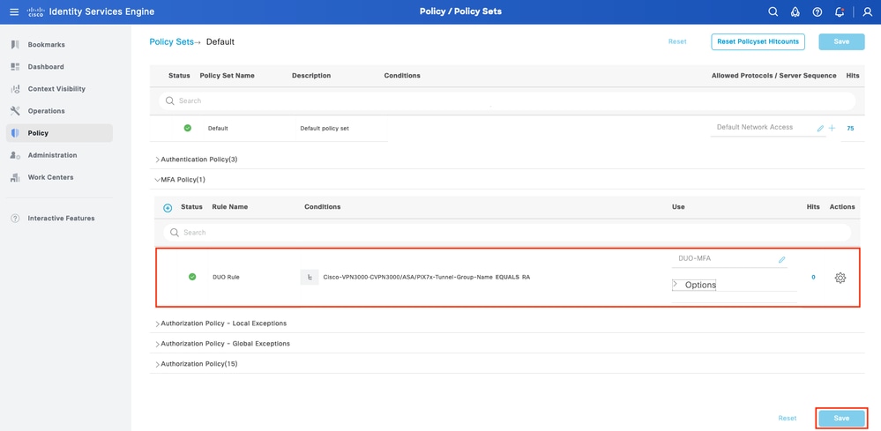Click the Operations wrench icon
The image size is (881, 431).
click(15, 111)
